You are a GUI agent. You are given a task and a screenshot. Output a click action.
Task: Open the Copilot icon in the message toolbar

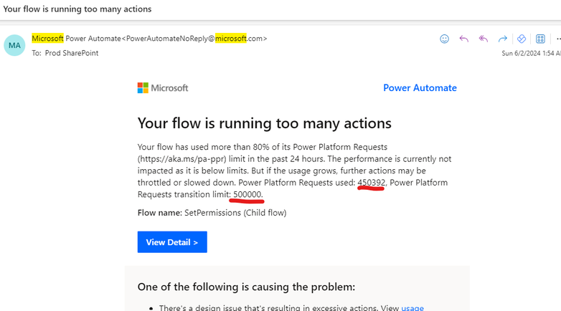[522, 39]
